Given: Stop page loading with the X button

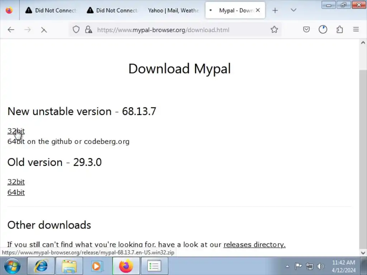Looking at the screenshot, I should 44,30.
